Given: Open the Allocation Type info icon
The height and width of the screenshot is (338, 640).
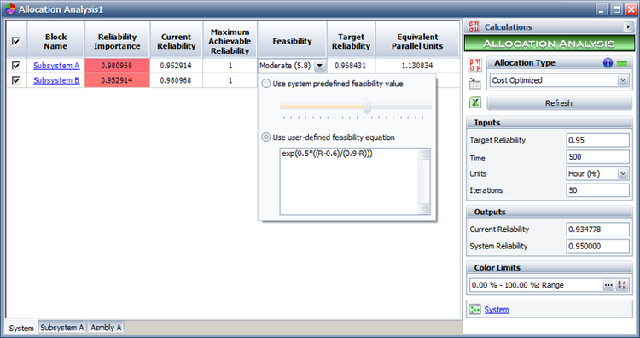Looking at the screenshot, I should click(x=608, y=63).
